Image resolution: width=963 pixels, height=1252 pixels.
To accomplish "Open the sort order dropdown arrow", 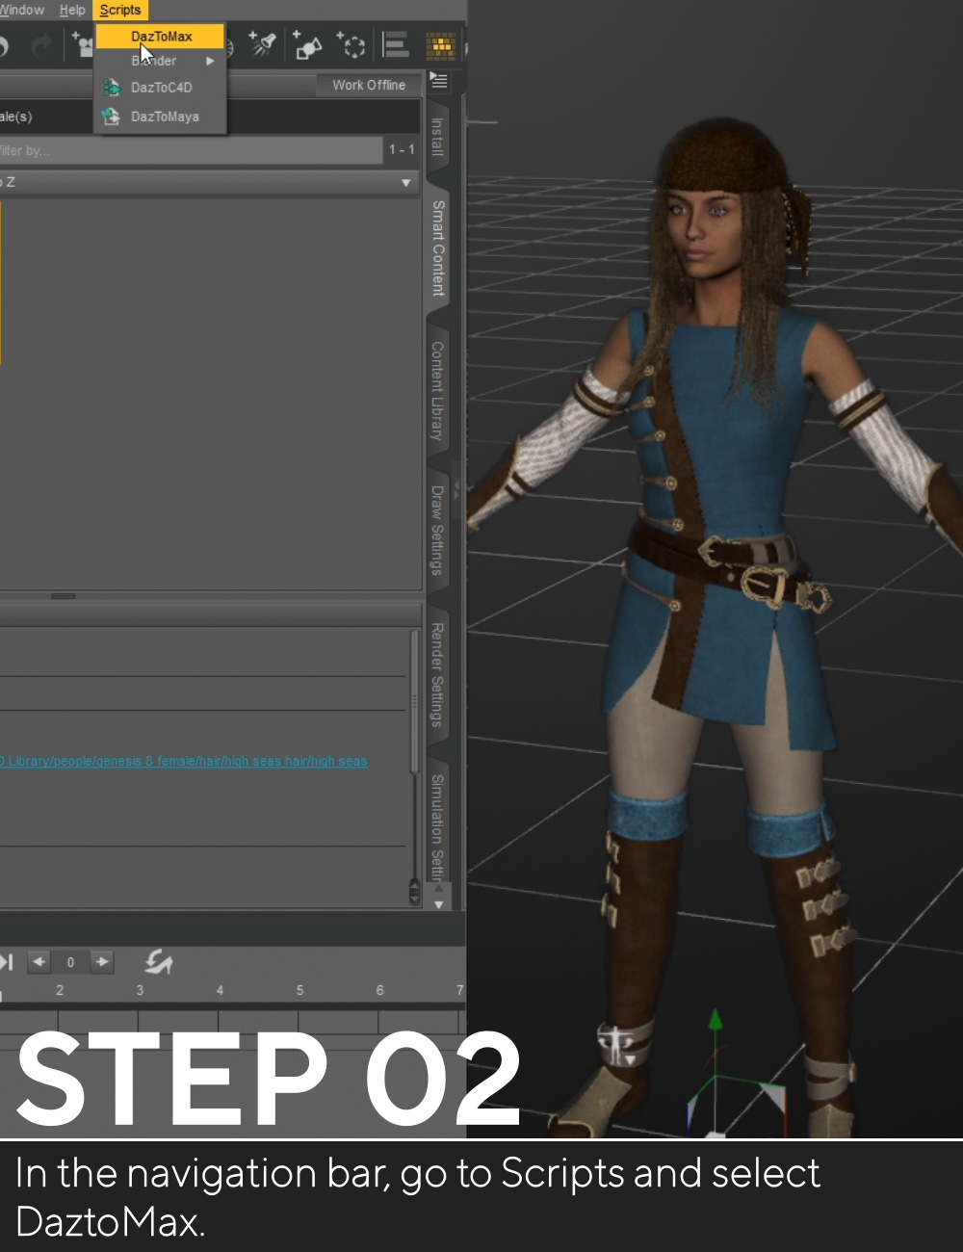I will (x=405, y=182).
